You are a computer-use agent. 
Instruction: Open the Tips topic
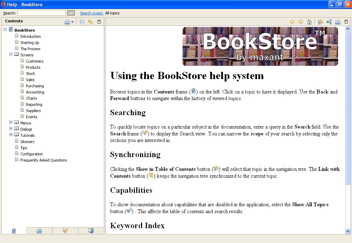(x=24, y=148)
